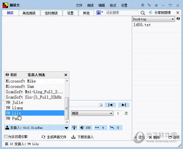The image size is (183, 149).
Task: Adjust volume control showing 100
Action: coord(85,128)
